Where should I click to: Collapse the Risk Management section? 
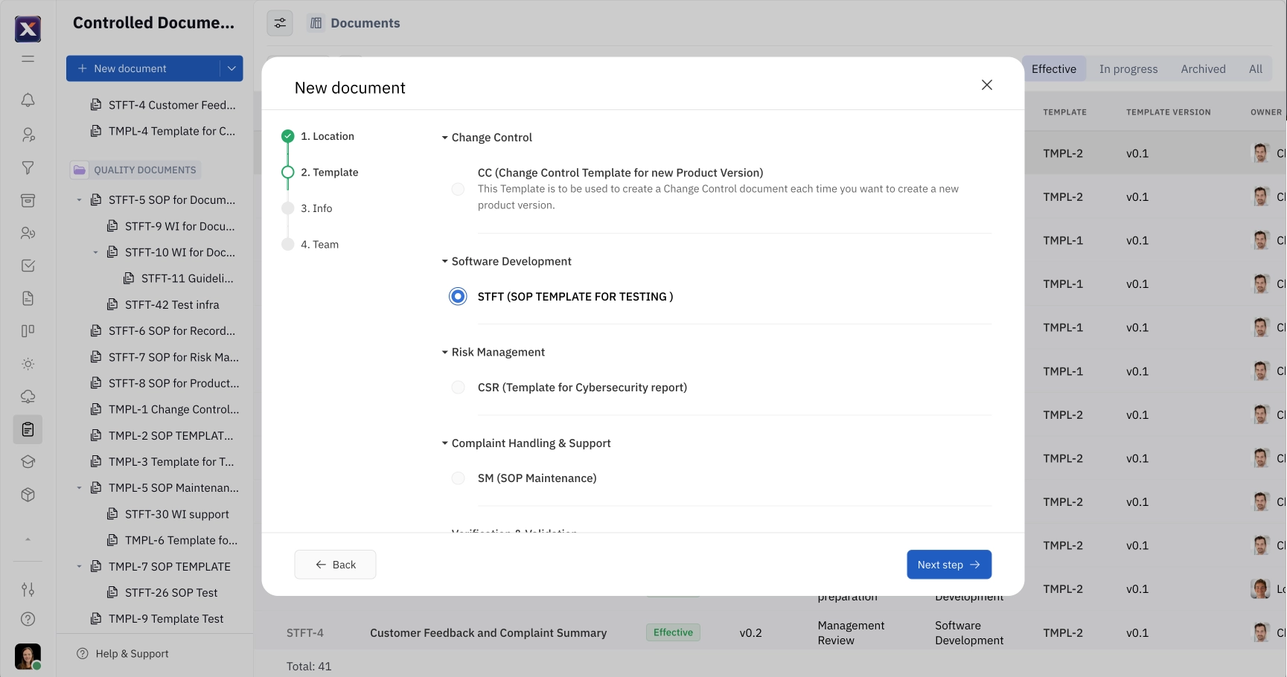pyautogui.click(x=444, y=352)
